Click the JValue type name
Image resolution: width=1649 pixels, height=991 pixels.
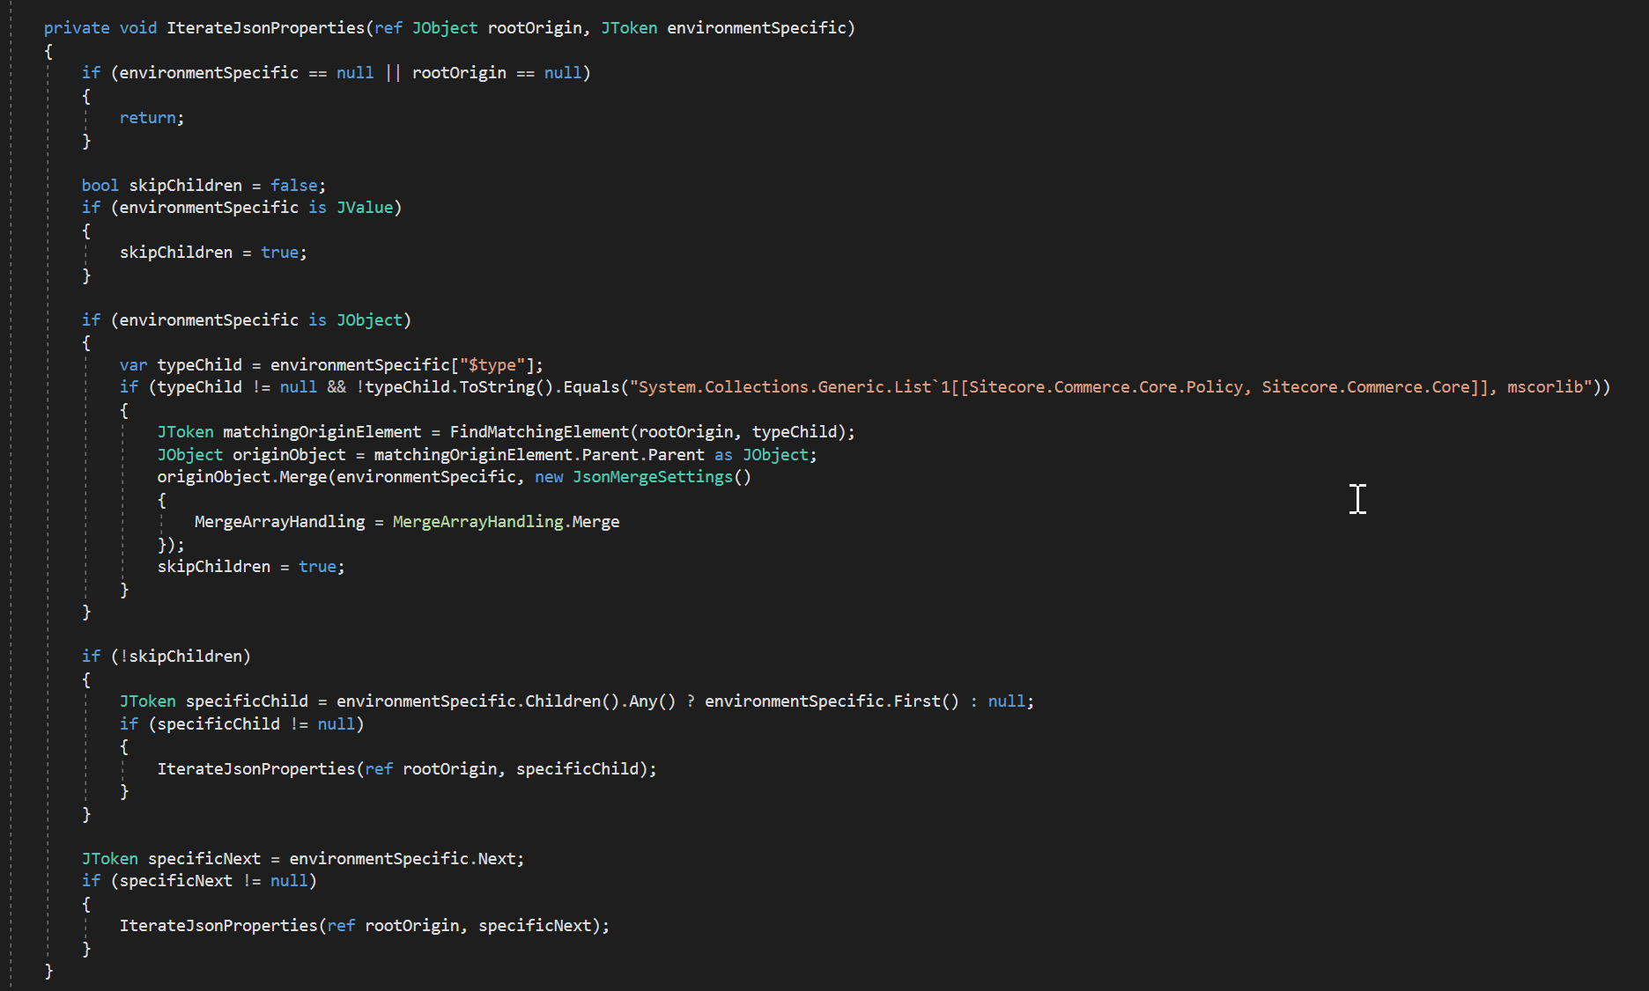tap(365, 208)
